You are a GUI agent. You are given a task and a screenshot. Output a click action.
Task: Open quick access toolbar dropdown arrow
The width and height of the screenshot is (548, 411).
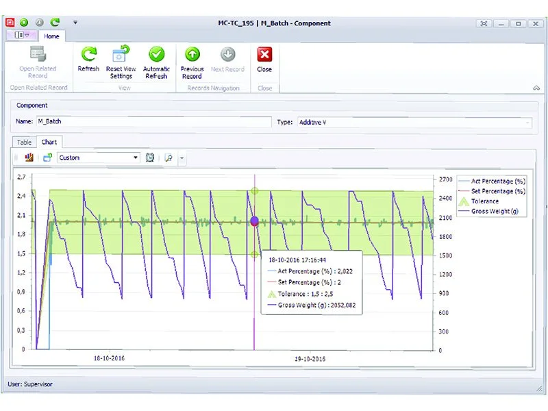tap(75, 23)
